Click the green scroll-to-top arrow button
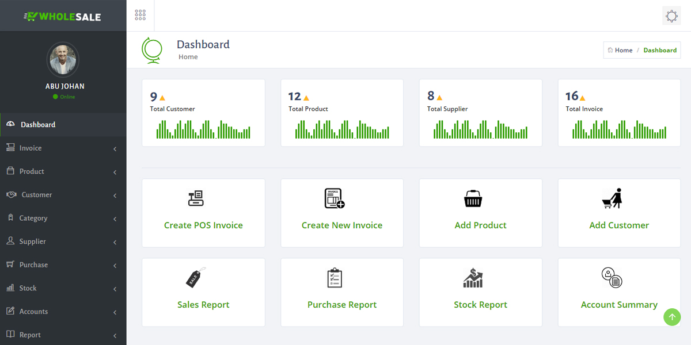691x345 pixels. (x=672, y=317)
